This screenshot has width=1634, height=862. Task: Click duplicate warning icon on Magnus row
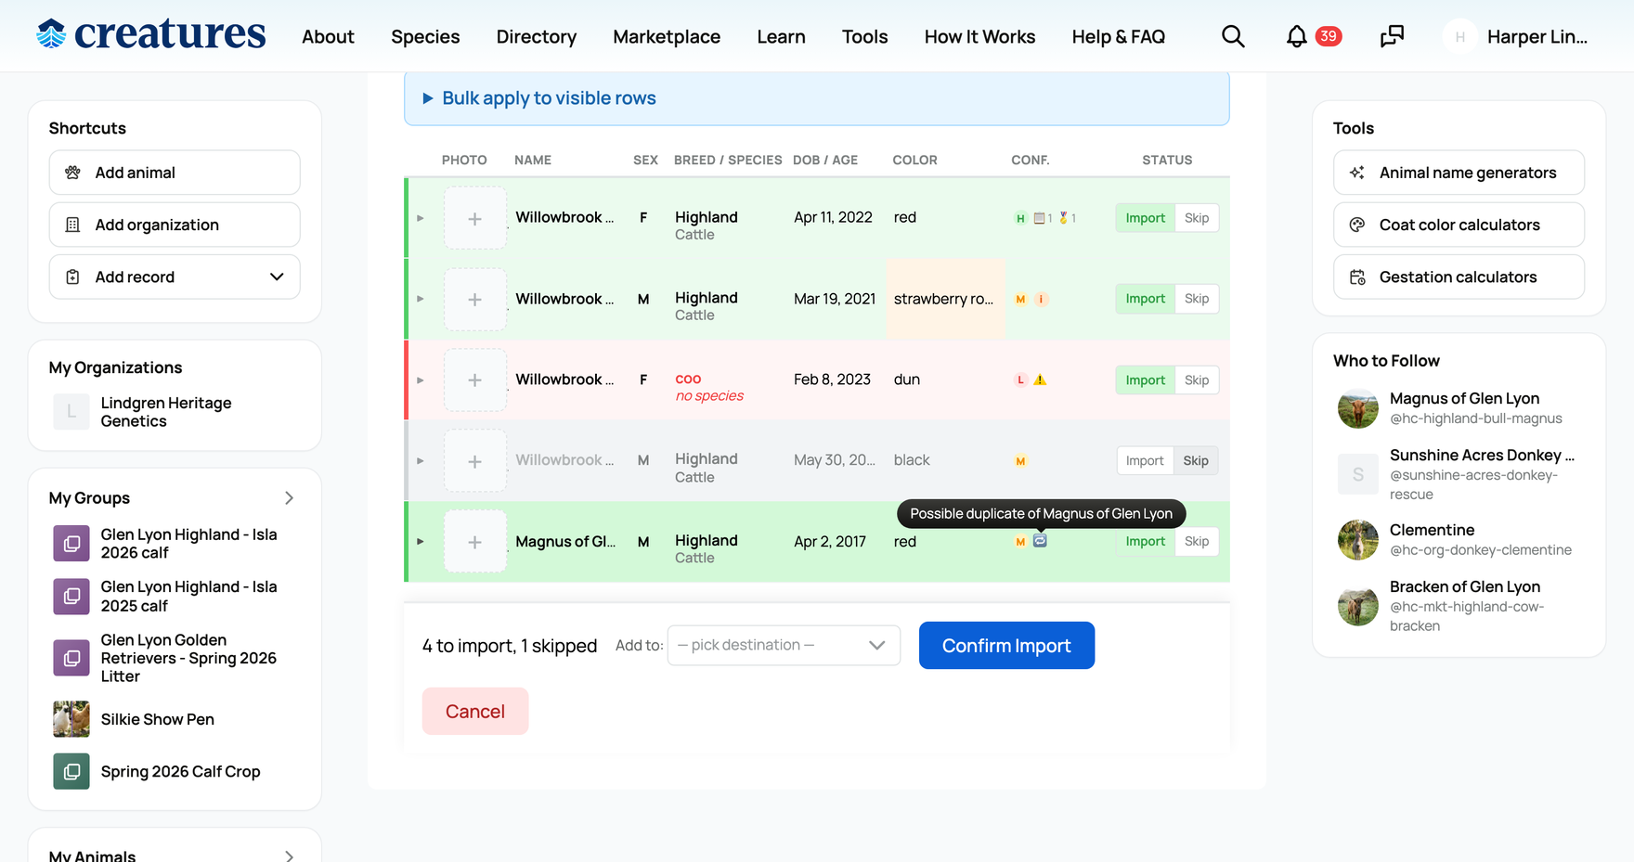point(1040,541)
